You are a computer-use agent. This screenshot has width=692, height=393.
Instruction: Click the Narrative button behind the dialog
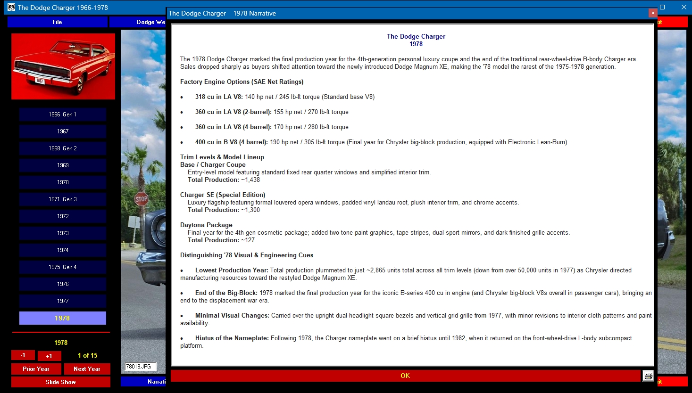click(x=143, y=382)
